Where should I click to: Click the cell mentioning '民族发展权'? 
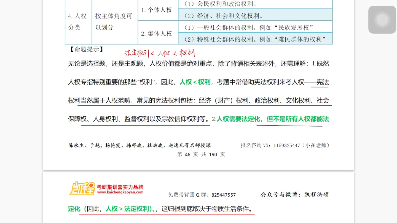click(x=255, y=27)
